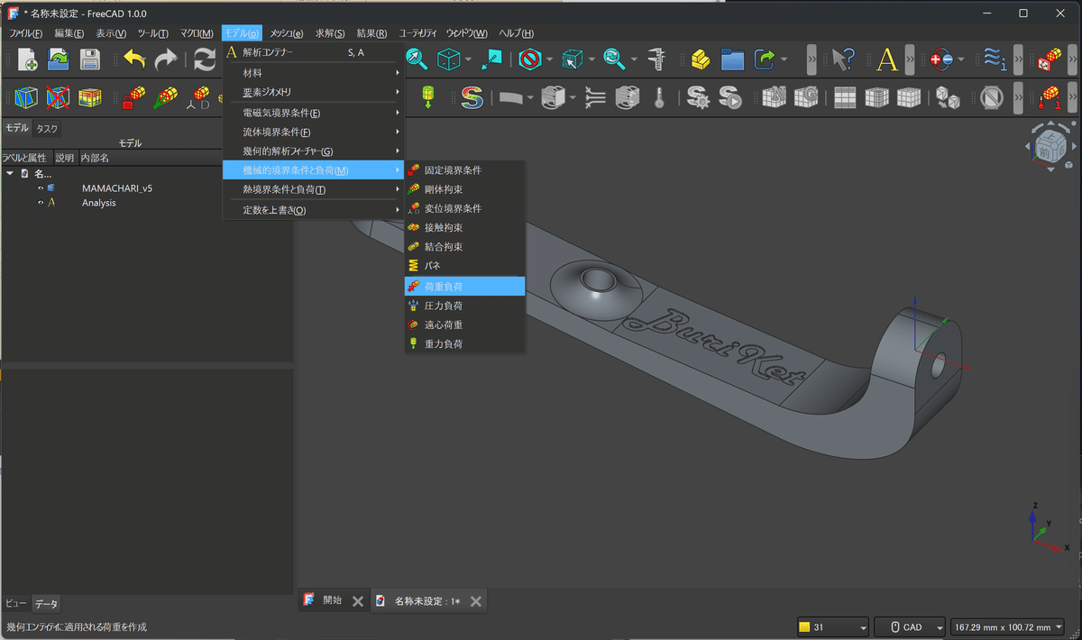Screen dimensions: 1082x640
Task: Click the solver settings S gear icon
Action: coord(698,97)
